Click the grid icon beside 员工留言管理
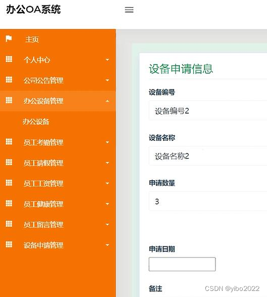This screenshot has width=267, height=297. pyautogui.click(x=9, y=224)
